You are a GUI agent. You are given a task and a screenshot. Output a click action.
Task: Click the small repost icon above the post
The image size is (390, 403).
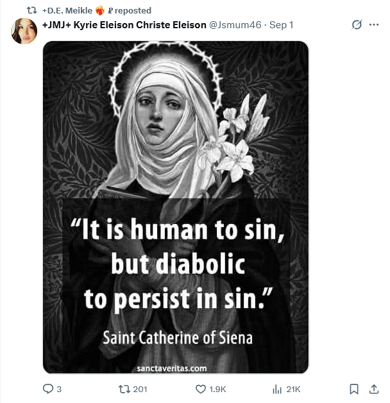pos(31,10)
